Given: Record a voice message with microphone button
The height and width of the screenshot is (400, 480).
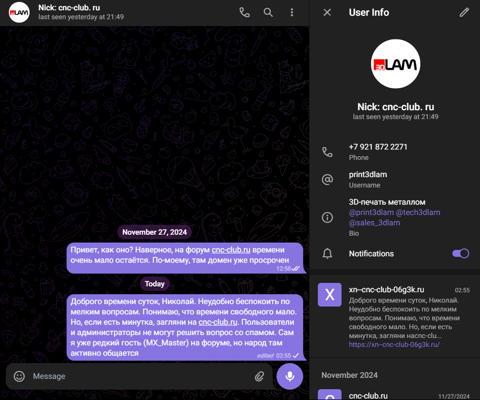Looking at the screenshot, I should click(290, 376).
